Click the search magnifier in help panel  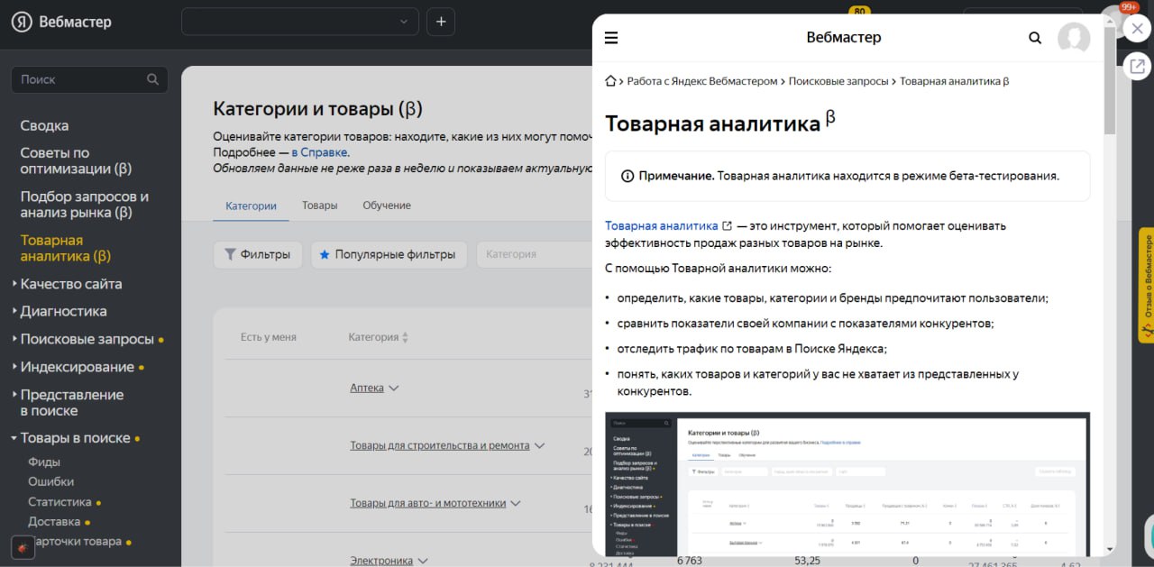(1035, 38)
